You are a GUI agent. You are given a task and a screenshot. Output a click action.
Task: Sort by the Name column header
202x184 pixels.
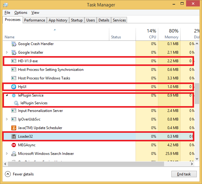(56, 34)
